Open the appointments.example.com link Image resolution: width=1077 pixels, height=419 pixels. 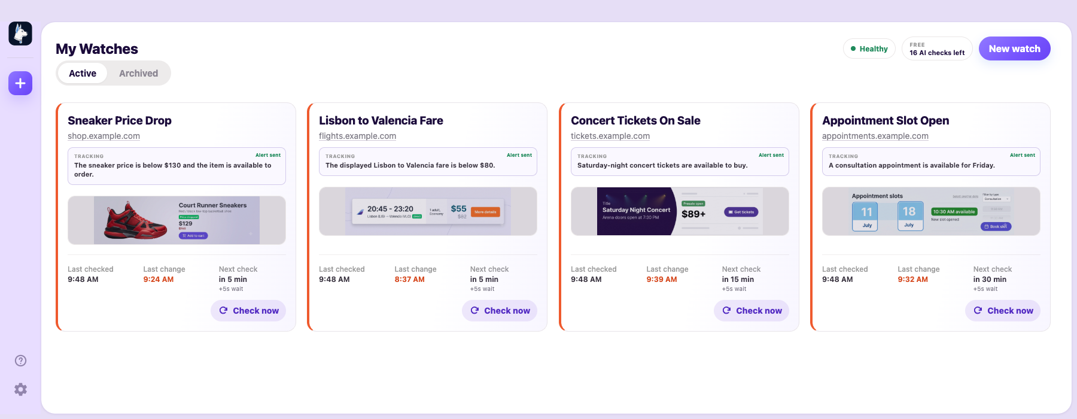click(875, 136)
